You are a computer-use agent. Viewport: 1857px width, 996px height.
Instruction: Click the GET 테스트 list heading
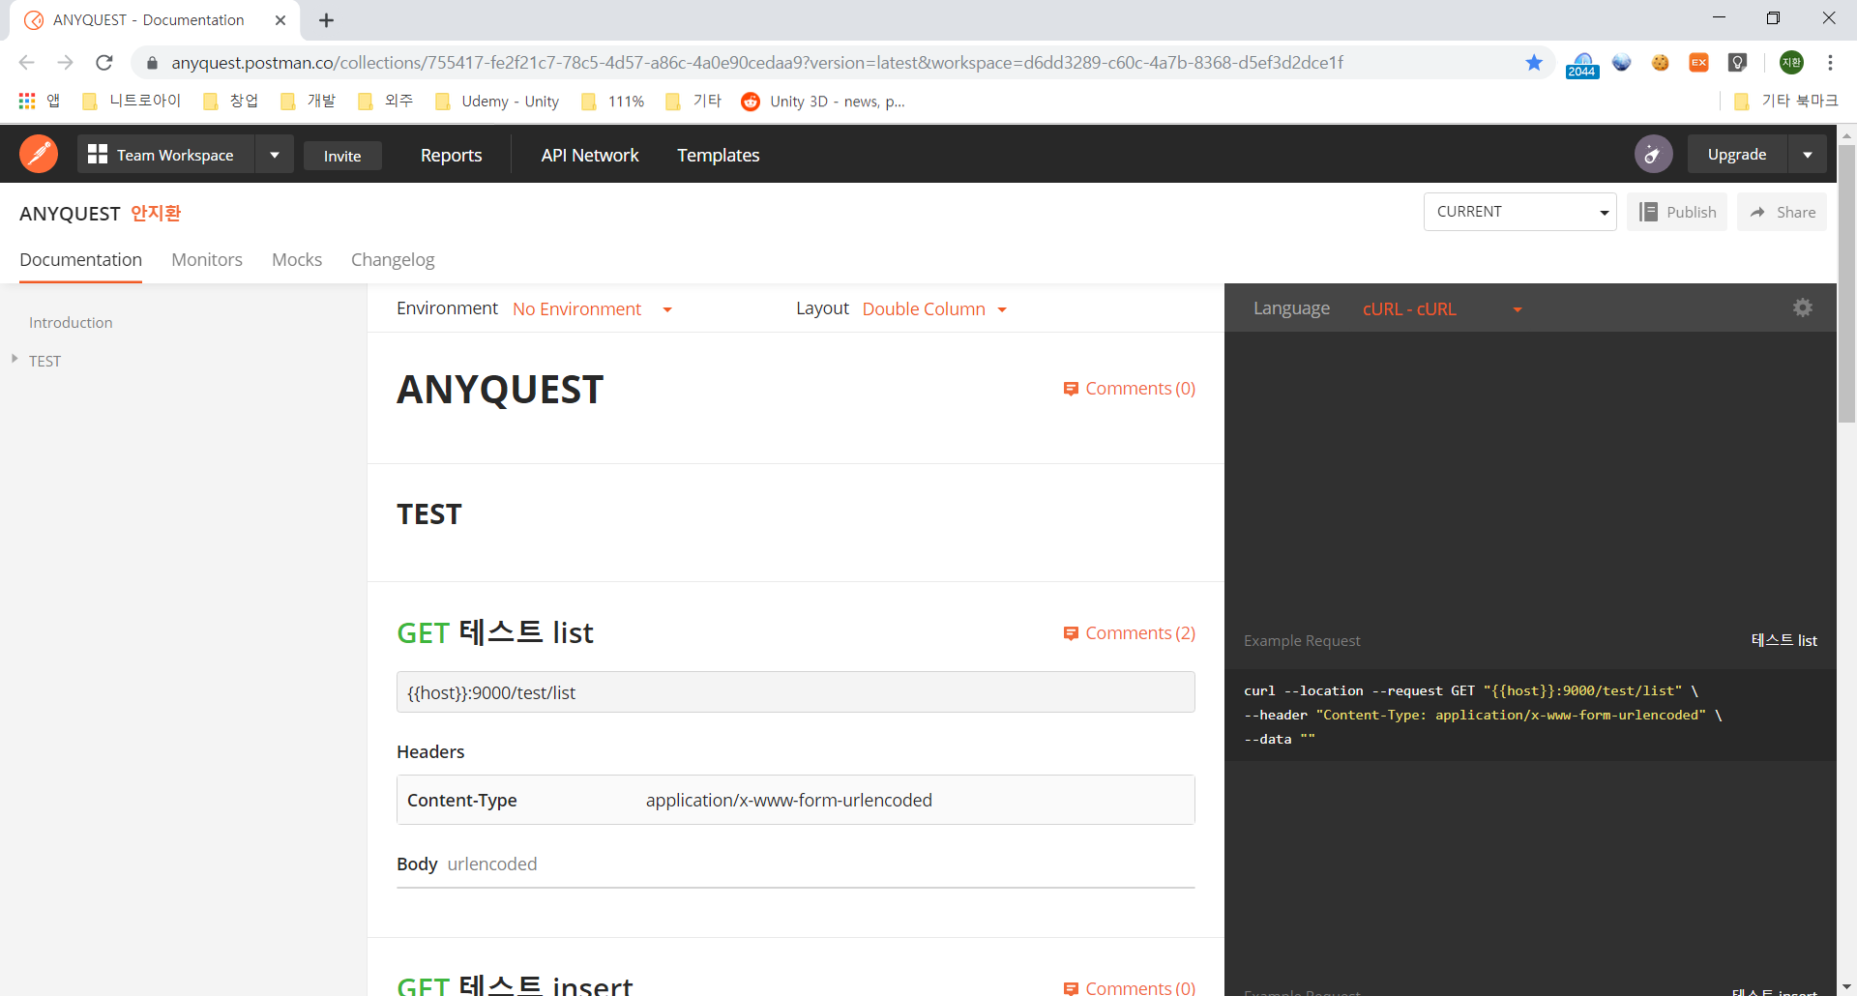495,633
